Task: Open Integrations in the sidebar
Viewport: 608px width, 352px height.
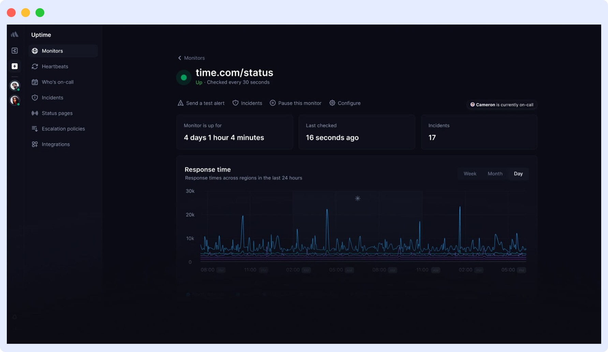Action: point(63,144)
